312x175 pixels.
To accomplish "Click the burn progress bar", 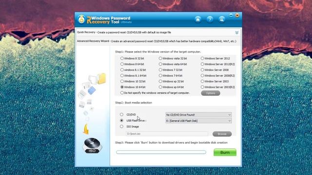I will [161, 152].
